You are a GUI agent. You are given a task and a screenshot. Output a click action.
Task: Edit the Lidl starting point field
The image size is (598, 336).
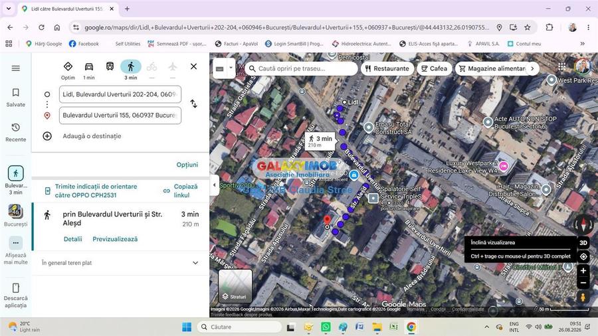[120, 94]
